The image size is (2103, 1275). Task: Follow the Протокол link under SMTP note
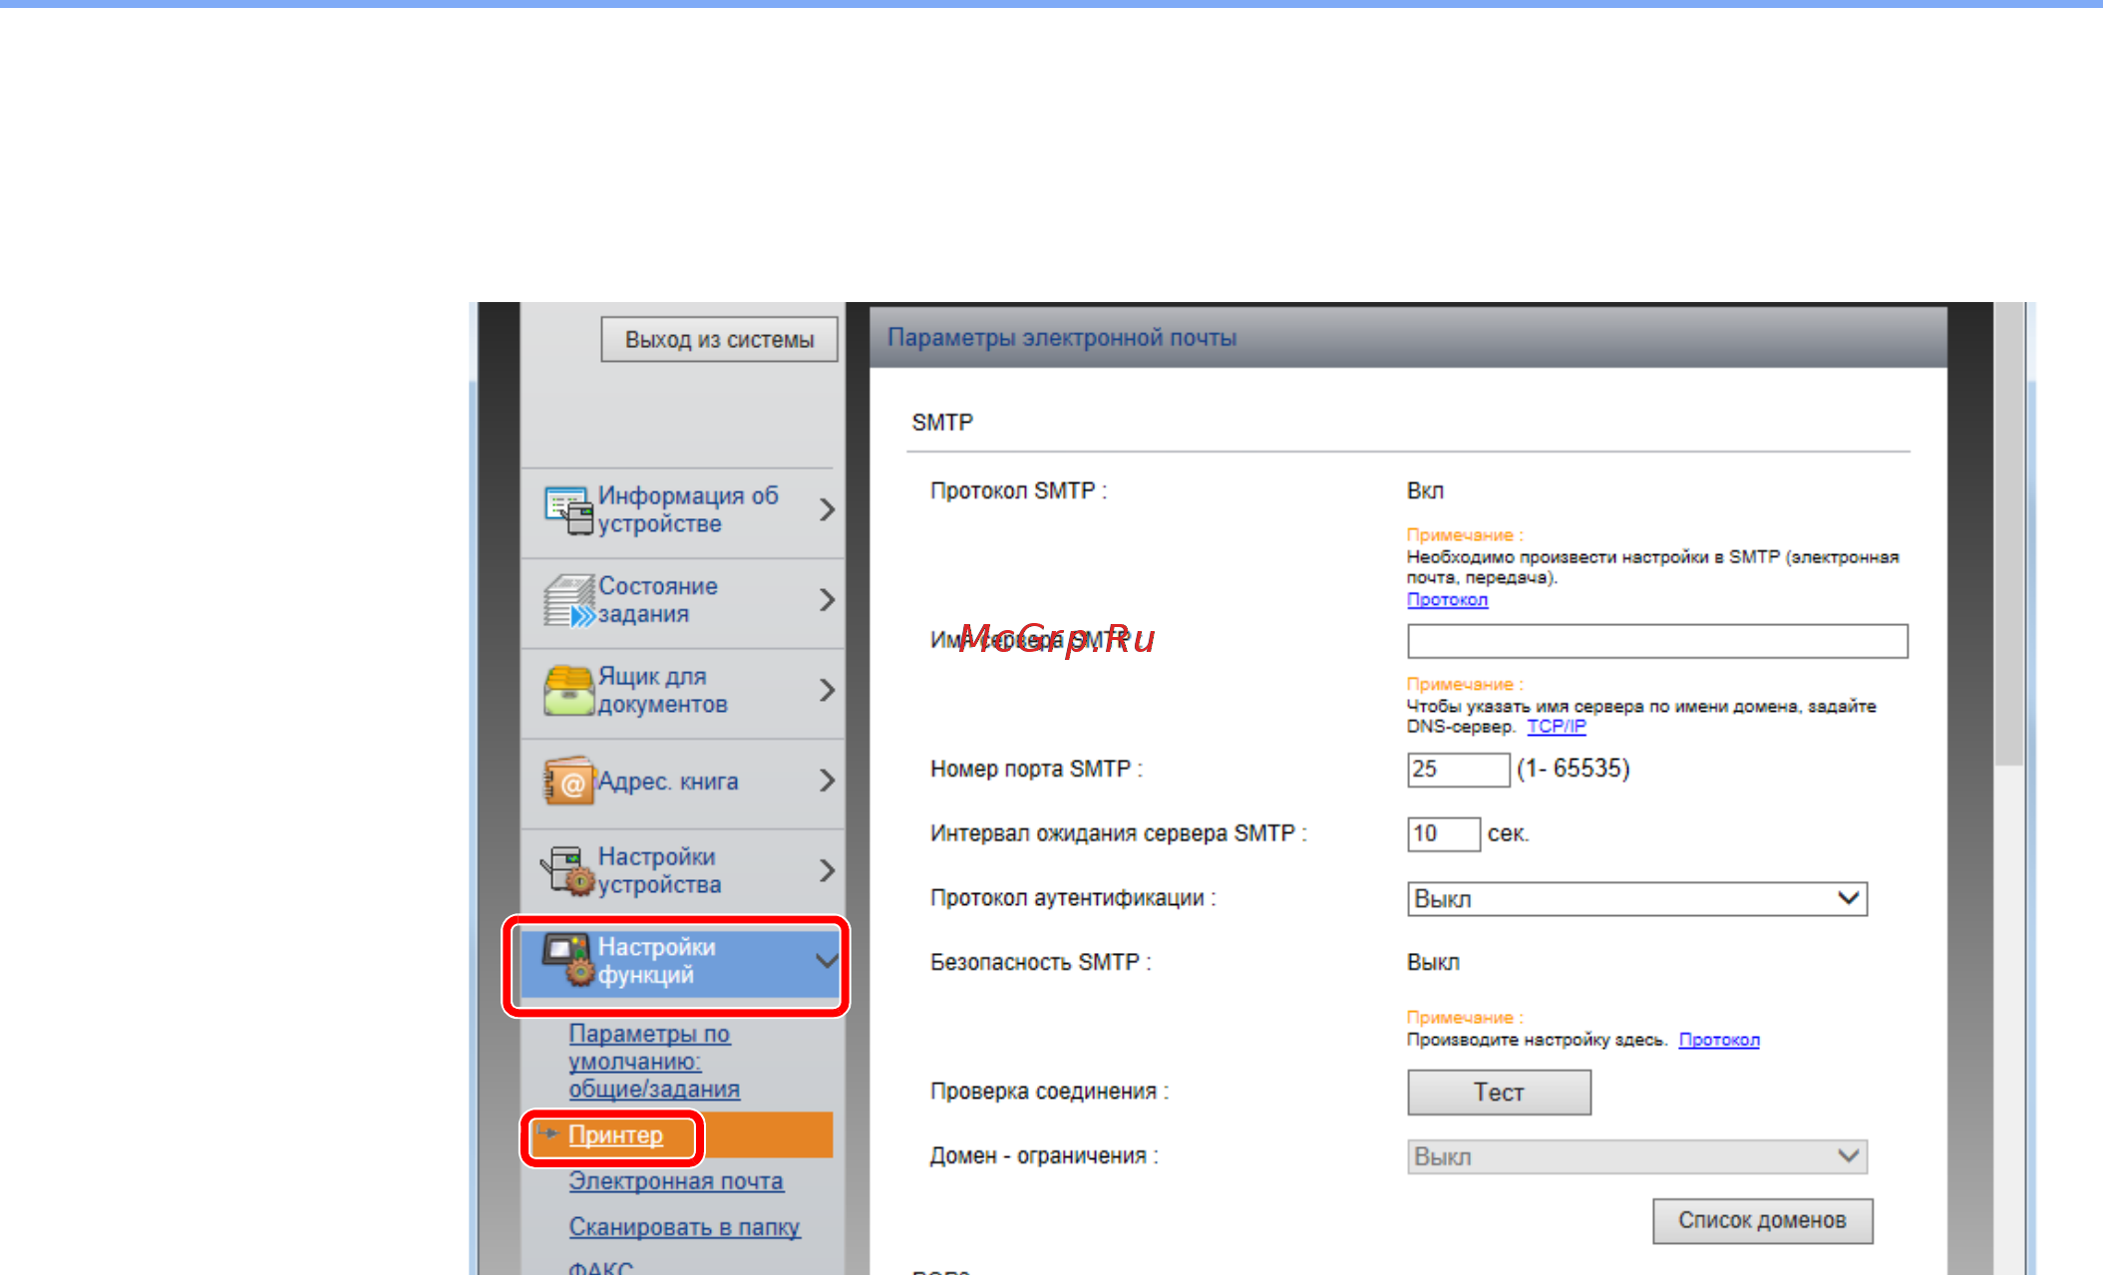click(1447, 599)
